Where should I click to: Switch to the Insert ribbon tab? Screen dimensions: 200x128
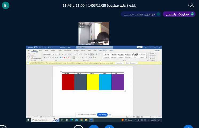click(41, 51)
